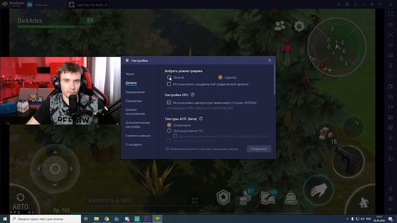Select the OpenGL graphics mode radio button
The width and height of the screenshot is (397, 223).
point(220,77)
